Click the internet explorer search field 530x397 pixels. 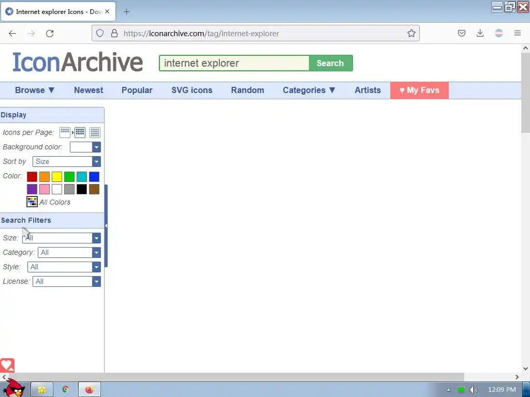(234, 63)
